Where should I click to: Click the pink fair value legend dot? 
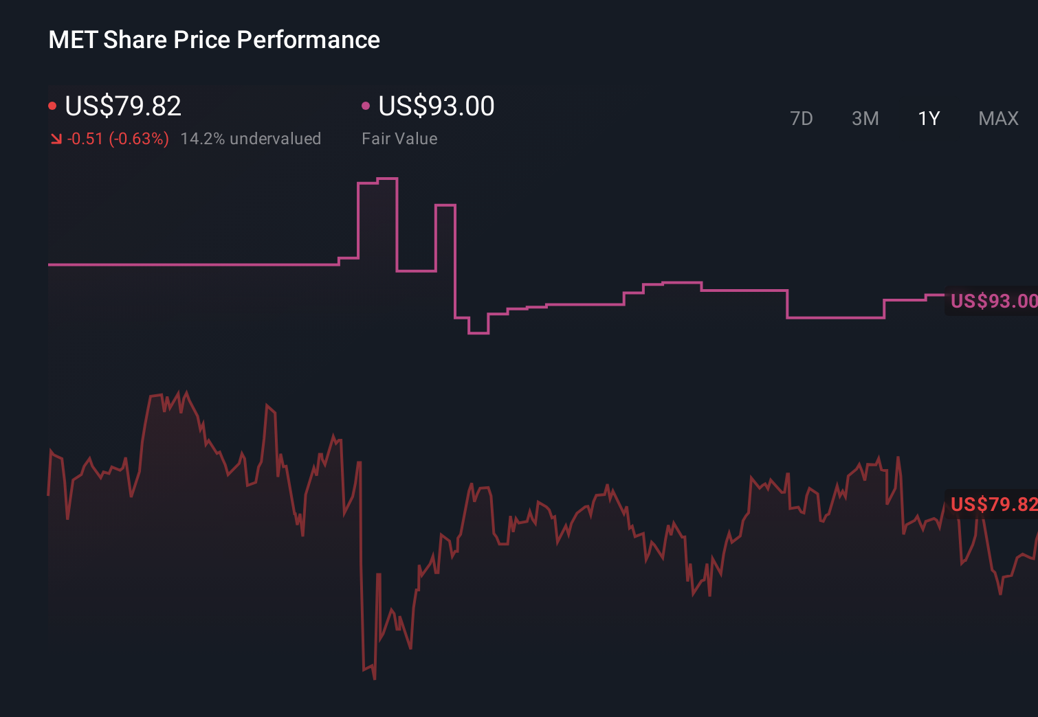[x=366, y=106]
